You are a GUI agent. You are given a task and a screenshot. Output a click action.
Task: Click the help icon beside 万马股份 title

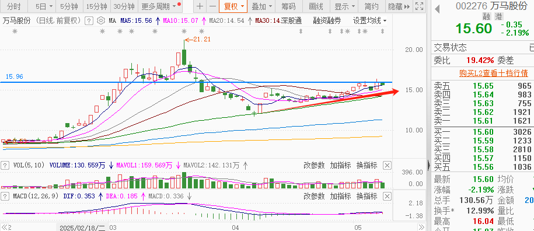click(x=89, y=21)
